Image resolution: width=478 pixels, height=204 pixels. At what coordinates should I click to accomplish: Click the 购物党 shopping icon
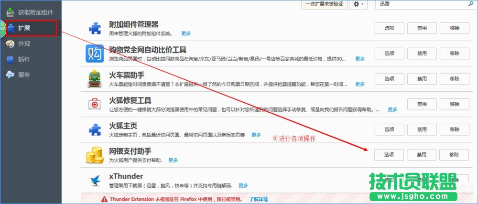(x=95, y=54)
